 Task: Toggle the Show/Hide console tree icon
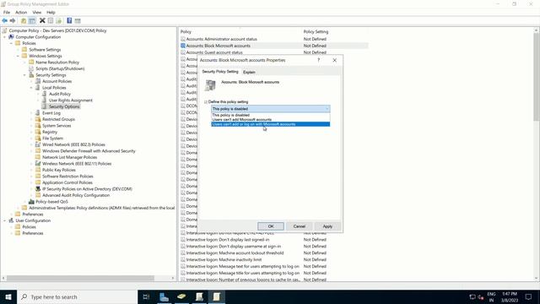(32, 21)
